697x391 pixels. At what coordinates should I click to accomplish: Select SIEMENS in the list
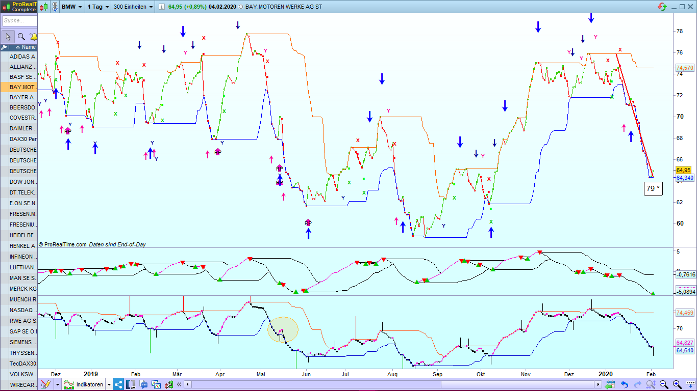click(23, 342)
